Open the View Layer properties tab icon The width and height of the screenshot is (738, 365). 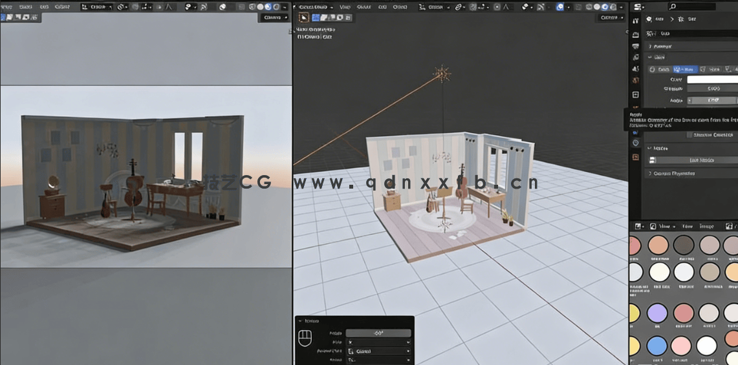pos(636,57)
